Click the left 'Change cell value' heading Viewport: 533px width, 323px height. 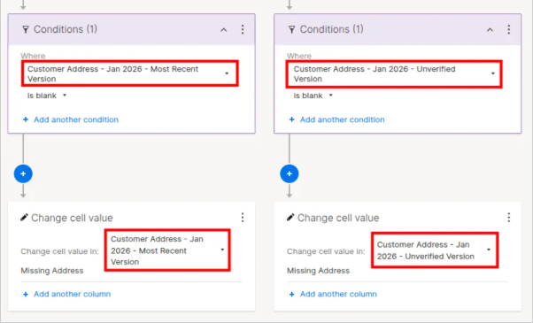click(72, 218)
